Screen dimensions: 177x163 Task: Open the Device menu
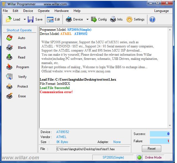[x=28, y=11]
